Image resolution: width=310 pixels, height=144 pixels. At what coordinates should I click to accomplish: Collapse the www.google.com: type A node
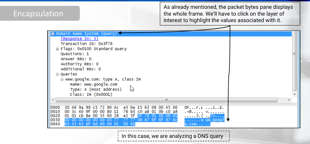[62, 79]
